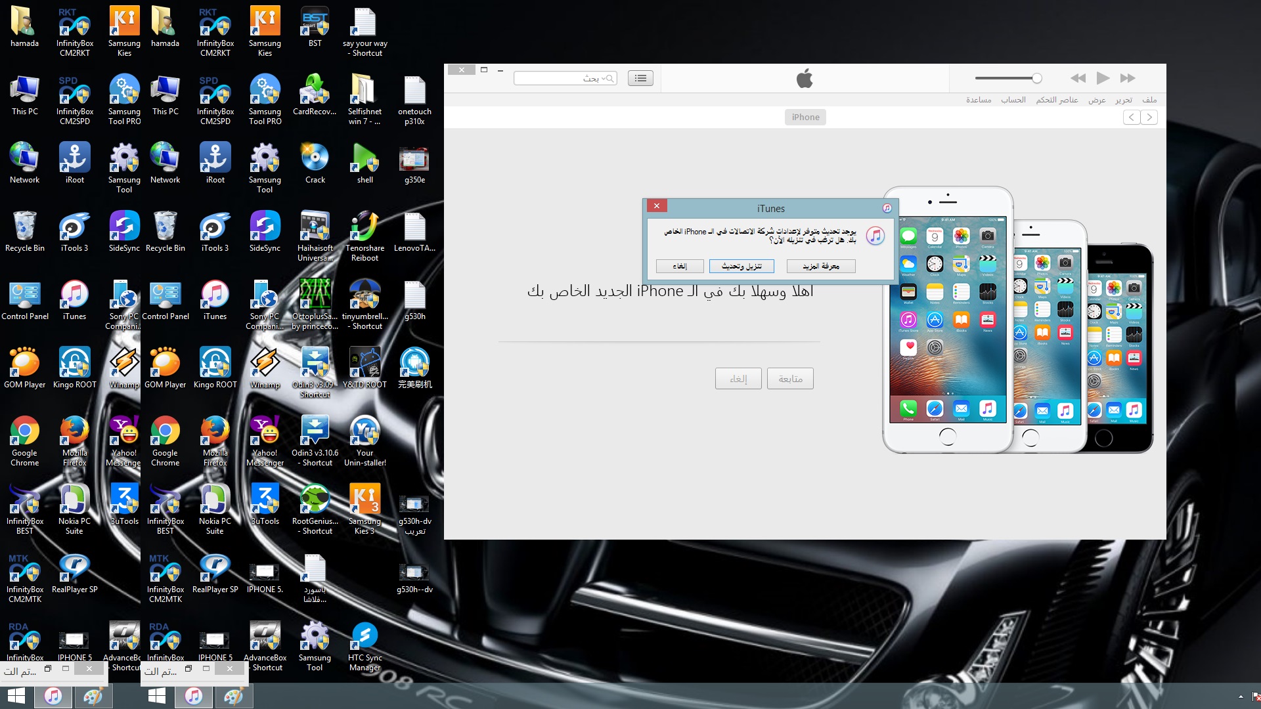Open the مساعدة menu
The image size is (1261, 709).
click(x=979, y=100)
